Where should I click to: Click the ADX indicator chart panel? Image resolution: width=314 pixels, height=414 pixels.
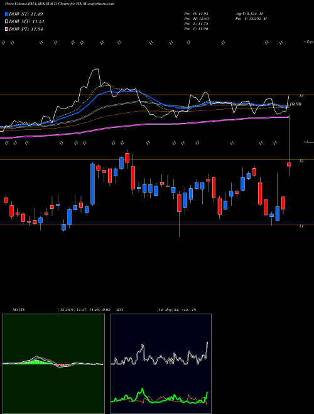point(161,364)
